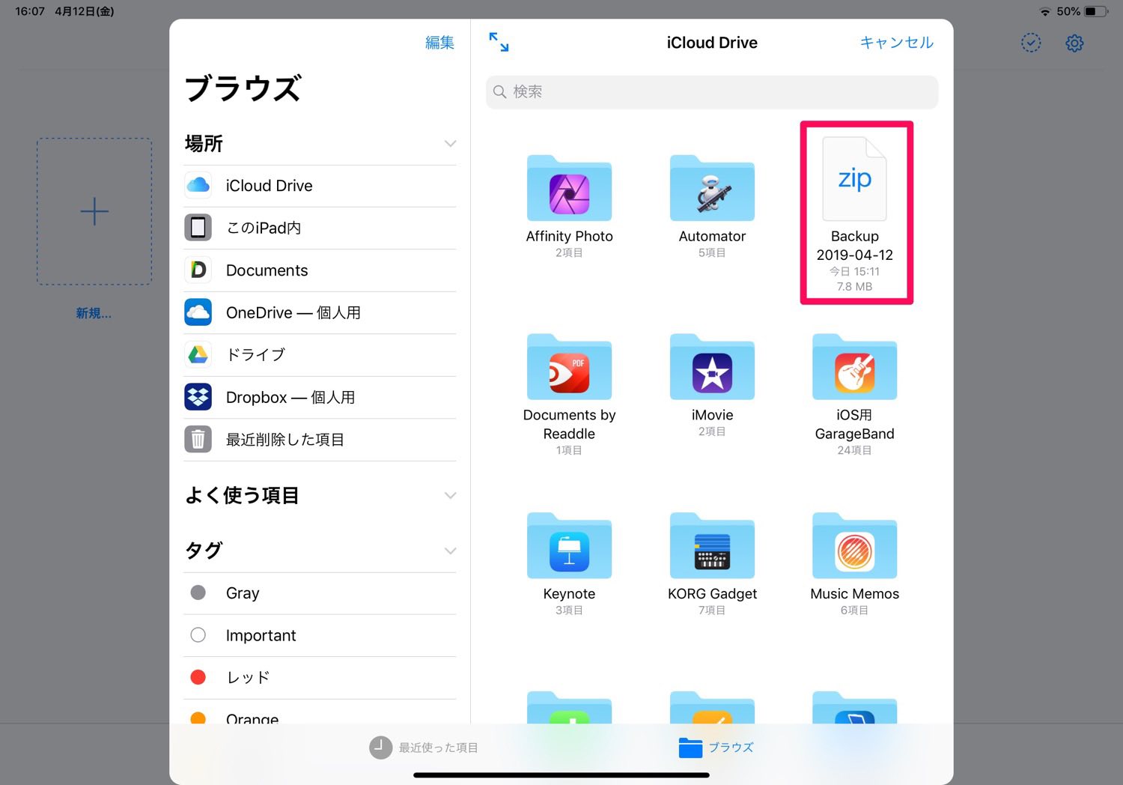
Task: Open the Affinity Photo folder
Action: tap(569, 189)
